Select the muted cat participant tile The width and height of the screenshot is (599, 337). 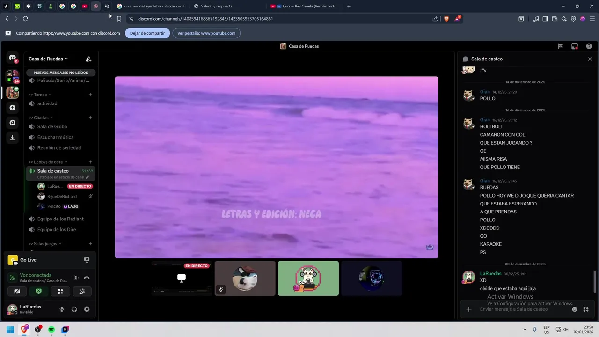click(245, 278)
